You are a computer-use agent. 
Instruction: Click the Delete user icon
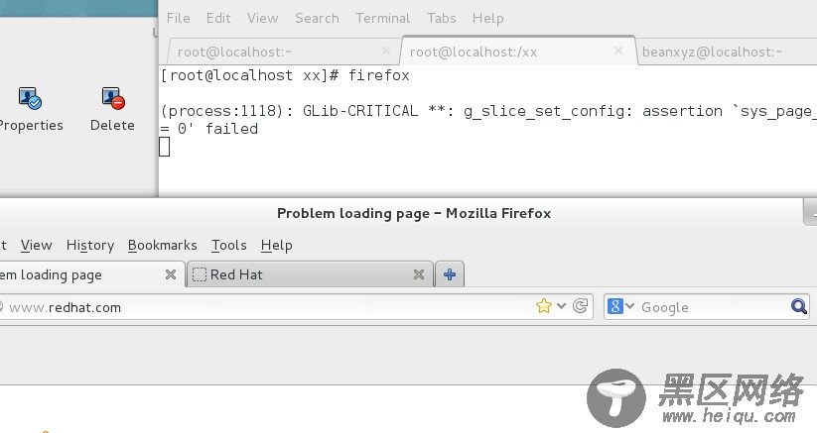pyautogui.click(x=113, y=98)
